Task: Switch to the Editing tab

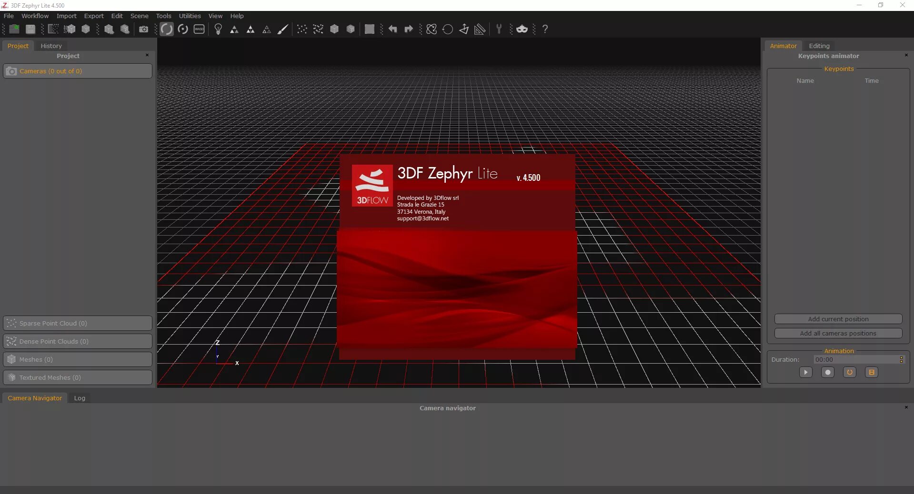Action: 819,46
